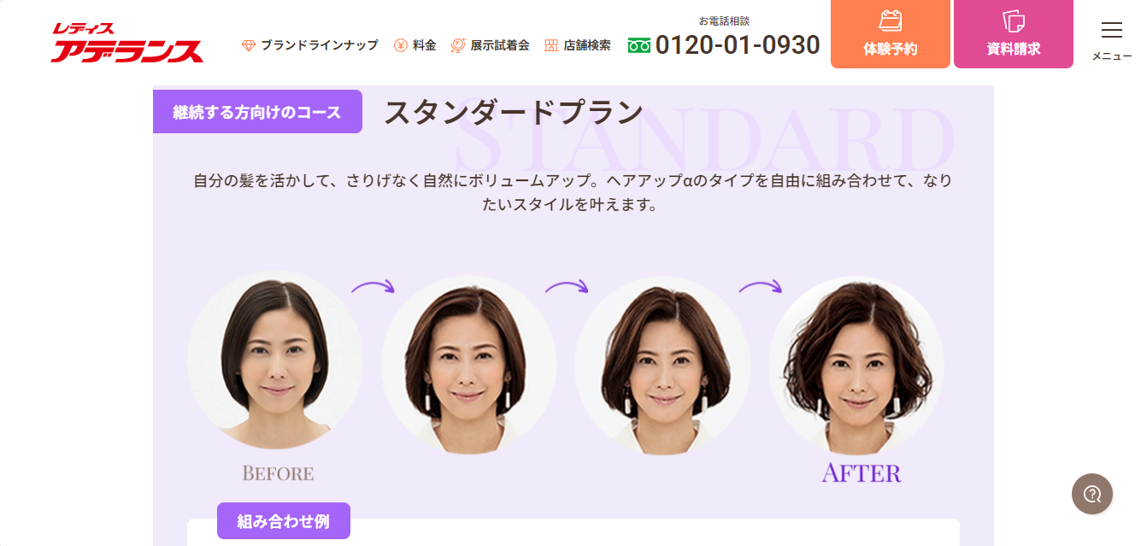Select the 継続する方向けのコース label
Image resolution: width=1141 pixels, height=546 pixels.
(257, 112)
